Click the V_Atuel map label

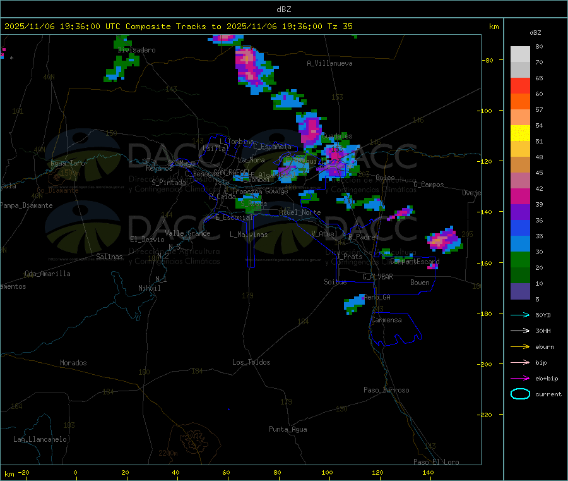coord(324,234)
